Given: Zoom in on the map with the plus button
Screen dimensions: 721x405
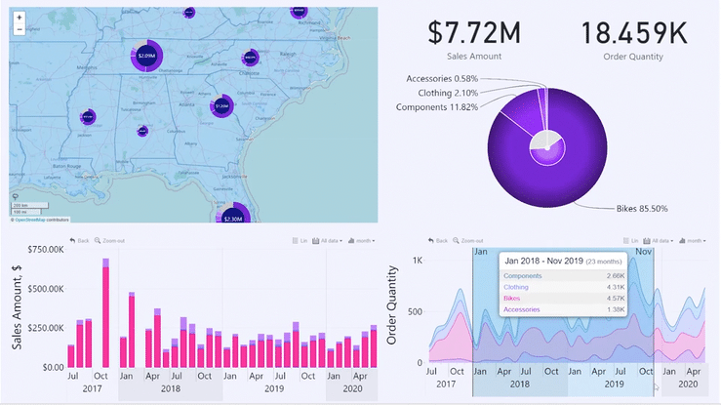Looking at the screenshot, I should 20,18.
